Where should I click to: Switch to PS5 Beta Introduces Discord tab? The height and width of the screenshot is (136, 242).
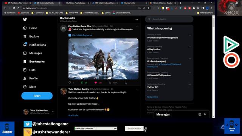(105, 3)
